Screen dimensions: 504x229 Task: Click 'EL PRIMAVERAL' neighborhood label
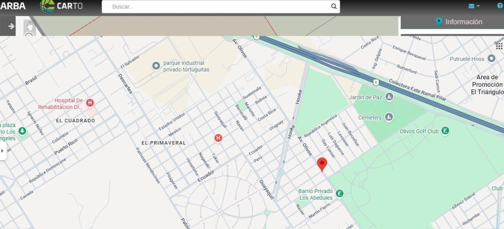coord(163,143)
